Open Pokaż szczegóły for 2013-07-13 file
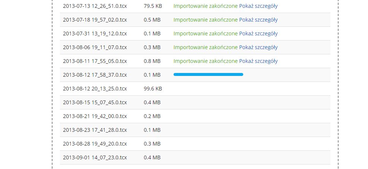This screenshot has height=169, width=368. click(x=258, y=6)
